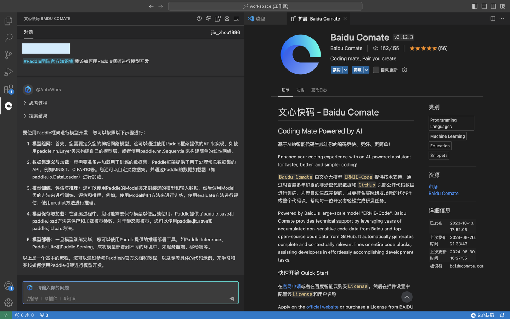The height and width of the screenshot is (319, 510).
Task: Toggle bottom panel layout icon
Action: (x=484, y=6)
